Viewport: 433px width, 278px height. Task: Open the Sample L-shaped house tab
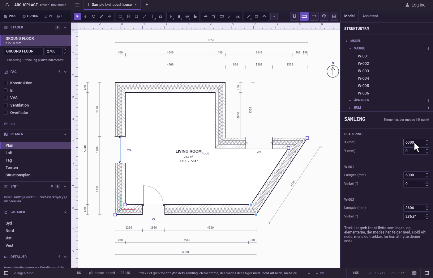pyautogui.click(x=112, y=5)
